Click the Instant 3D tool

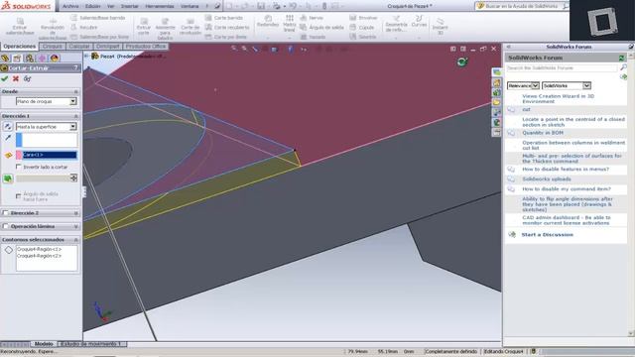[x=440, y=27]
